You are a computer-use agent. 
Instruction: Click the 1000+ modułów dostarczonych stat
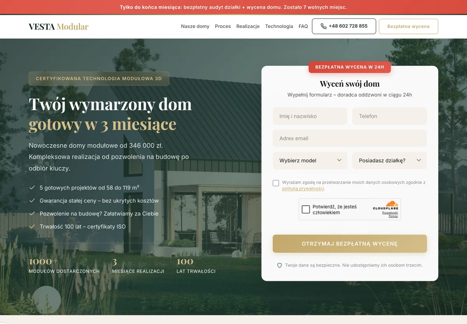click(x=64, y=266)
